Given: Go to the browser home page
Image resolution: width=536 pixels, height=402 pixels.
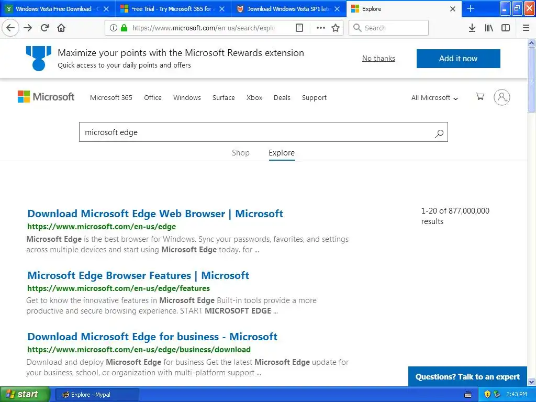Looking at the screenshot, I should click(x=61, y=28).
